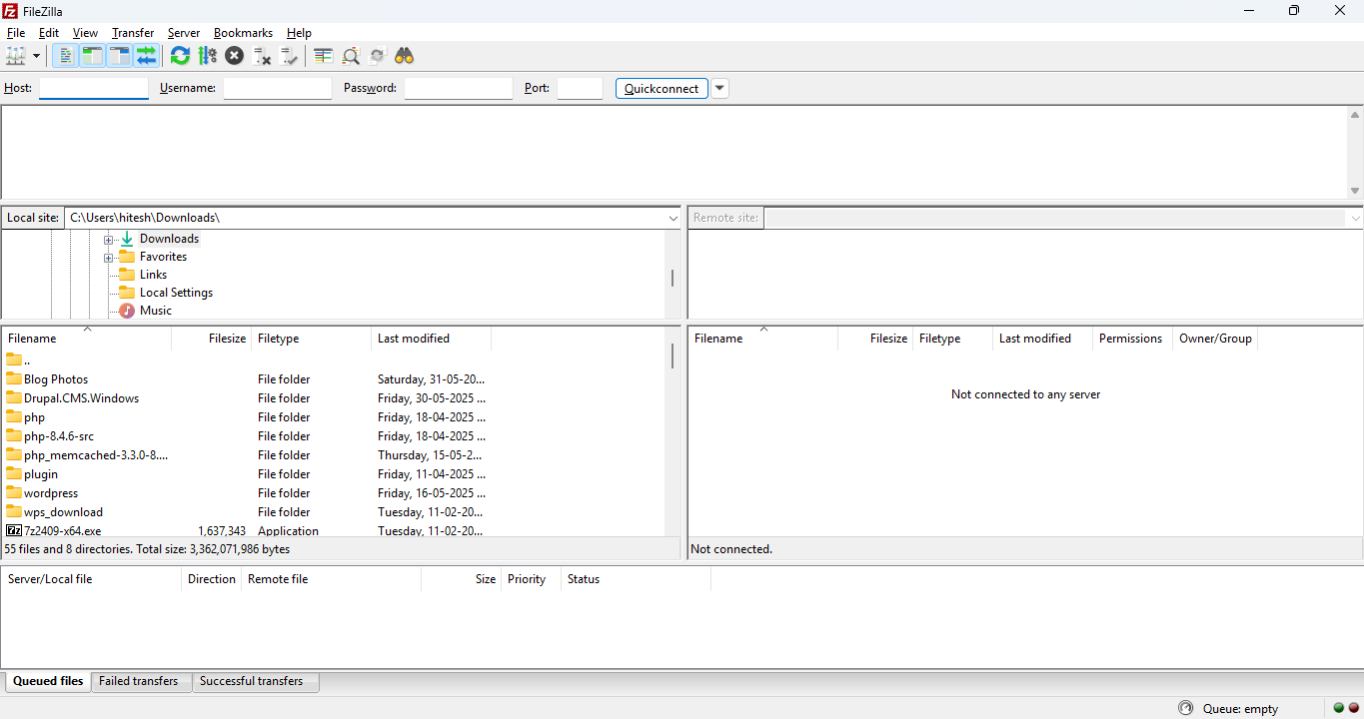
Task: Toggle processing of transfer queue
Action: coord(207,56)
